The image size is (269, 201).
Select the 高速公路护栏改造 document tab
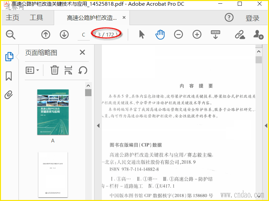(x=91, y=18)
